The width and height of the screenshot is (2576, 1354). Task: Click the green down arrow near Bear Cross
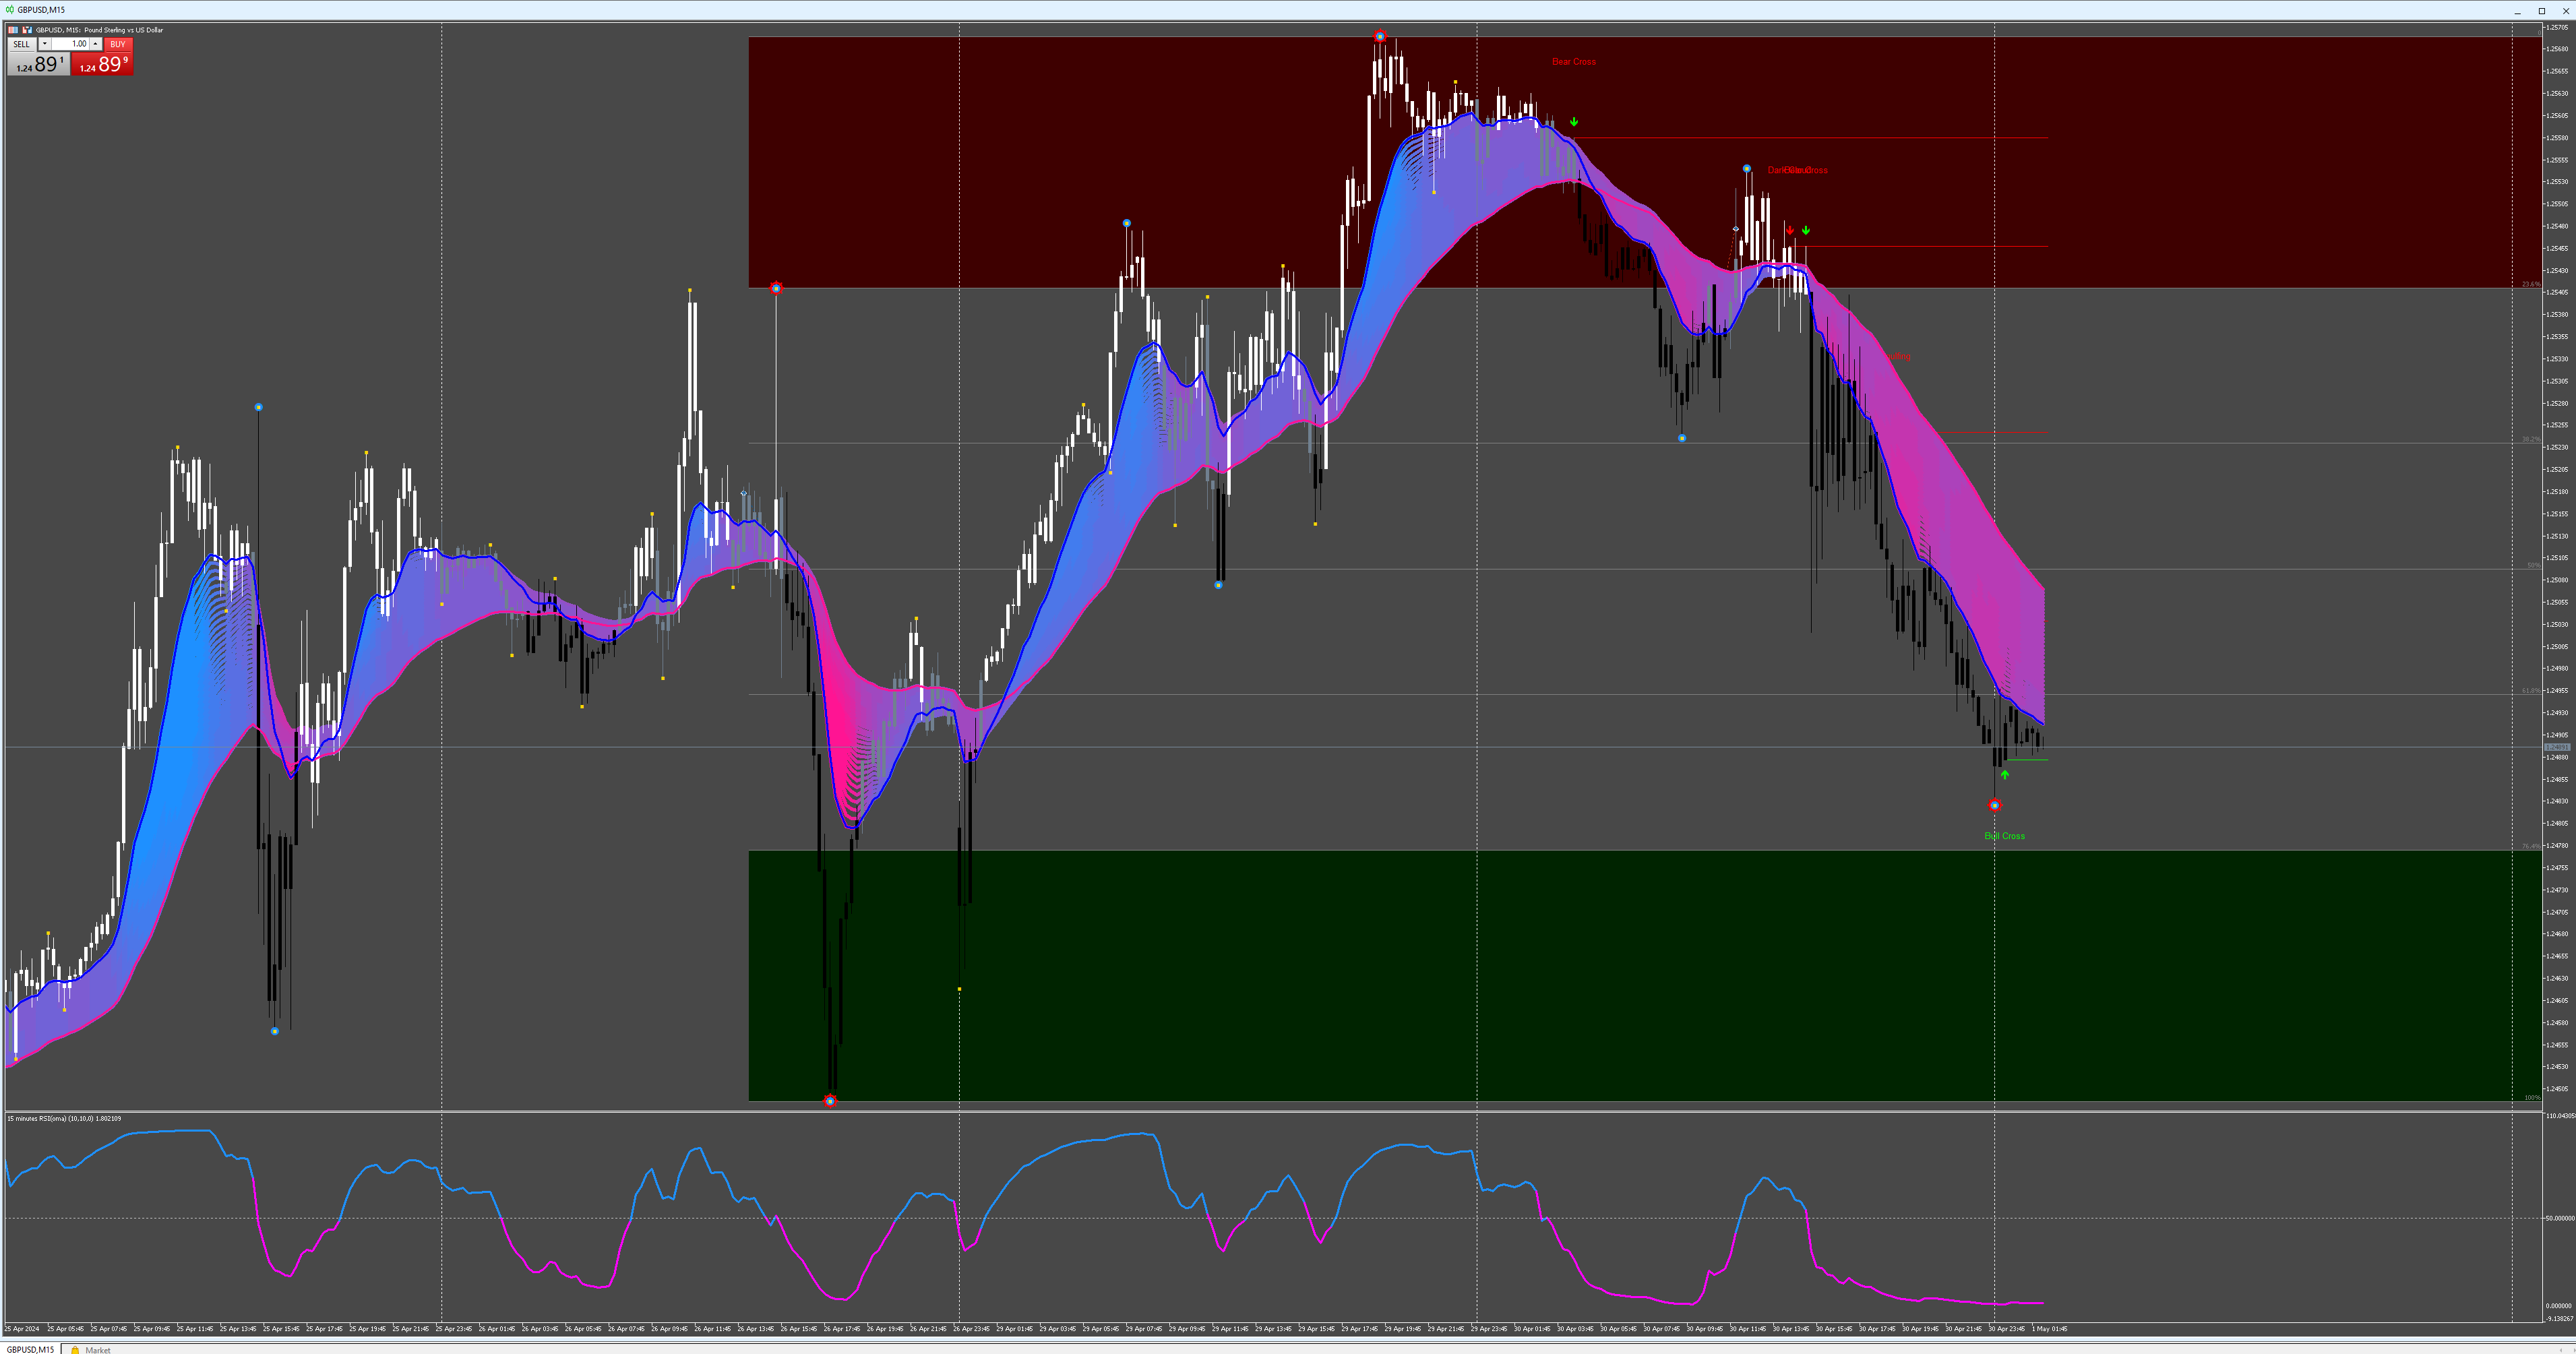point(1573,122)
